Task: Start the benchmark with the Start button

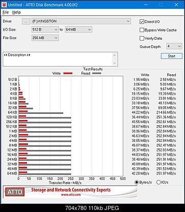Action: point(172,56)
